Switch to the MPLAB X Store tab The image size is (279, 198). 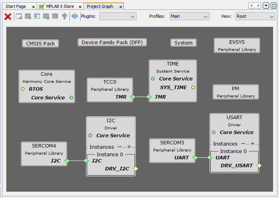click(60, 6)
